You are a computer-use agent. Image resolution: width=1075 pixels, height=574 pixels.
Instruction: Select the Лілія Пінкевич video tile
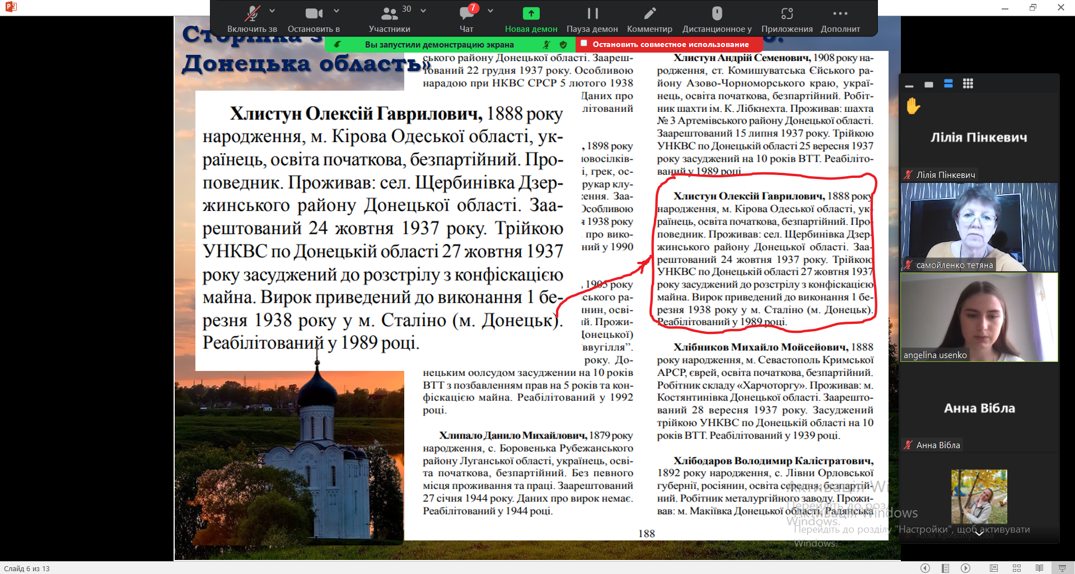pyautogui.click(x=979, y=138)
